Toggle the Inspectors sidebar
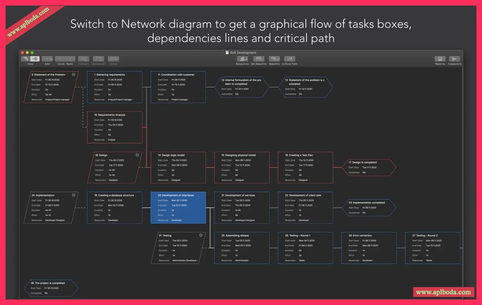 [x=454, y=59]
